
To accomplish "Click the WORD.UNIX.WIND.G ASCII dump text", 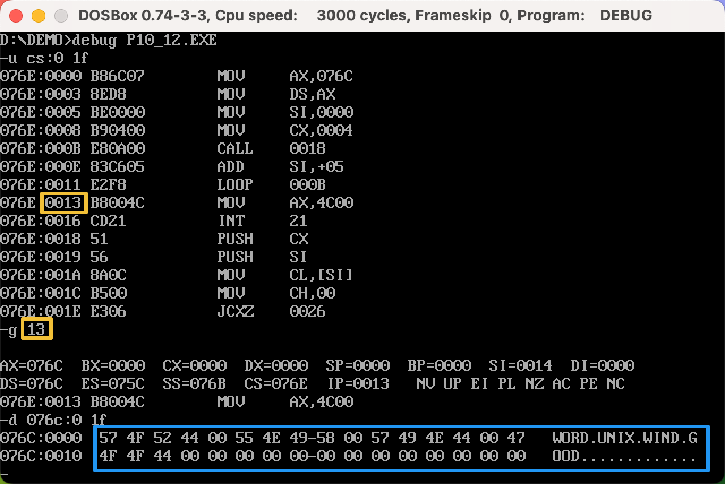I will tap(624, 438).
